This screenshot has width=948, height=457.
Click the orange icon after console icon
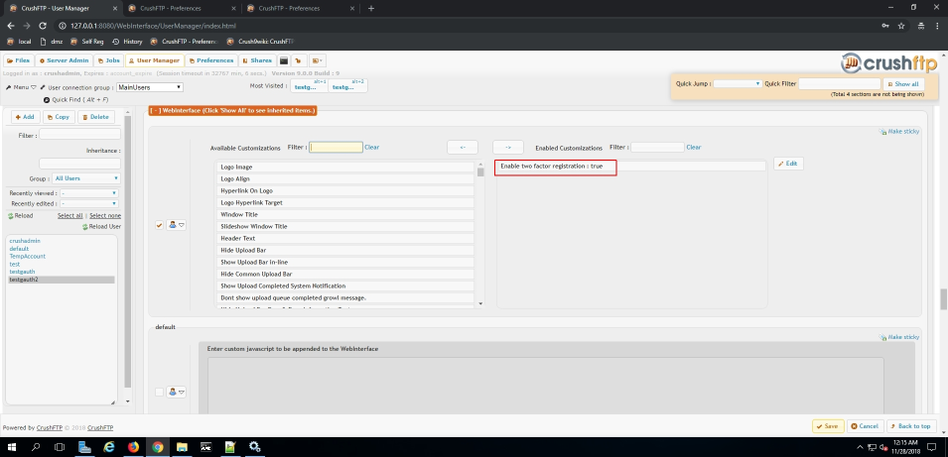pyautogui.click(x=298, y=60)
